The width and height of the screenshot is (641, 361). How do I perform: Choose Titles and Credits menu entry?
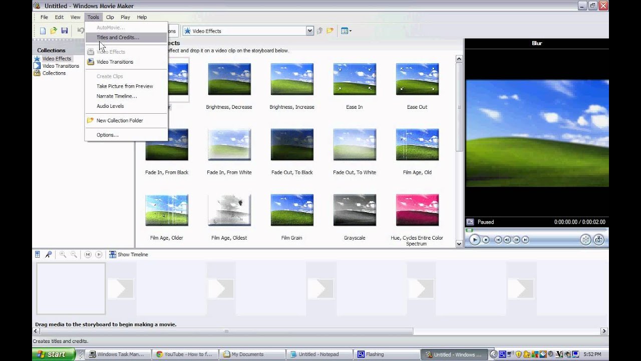(x=126, y=38)
